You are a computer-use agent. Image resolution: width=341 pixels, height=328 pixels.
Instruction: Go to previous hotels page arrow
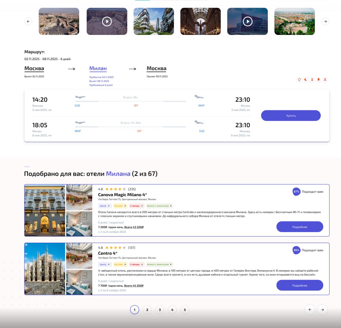(x=310, y=309)
